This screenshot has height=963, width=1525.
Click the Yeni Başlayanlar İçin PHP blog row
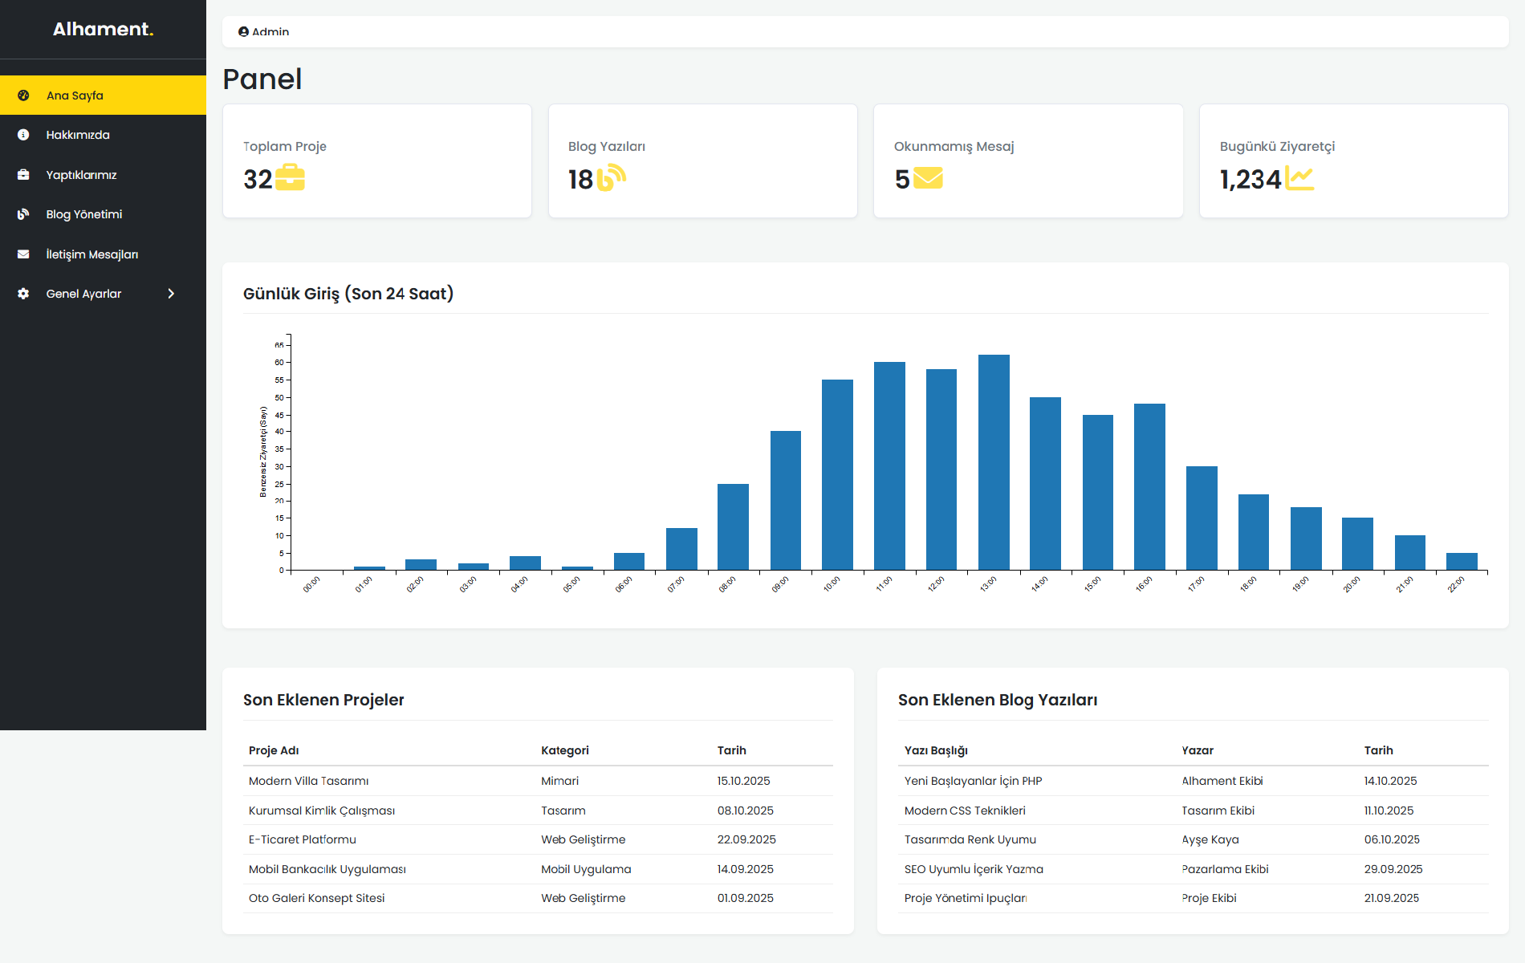point(973,781)
